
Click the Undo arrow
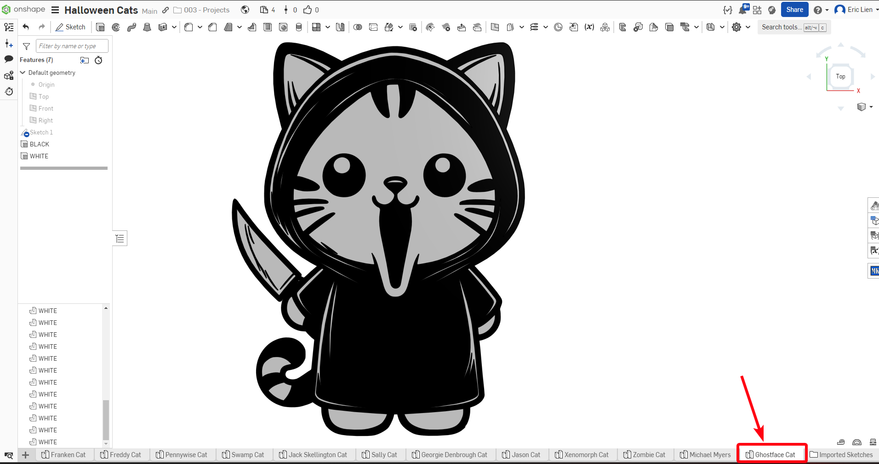tap(26, 27)
